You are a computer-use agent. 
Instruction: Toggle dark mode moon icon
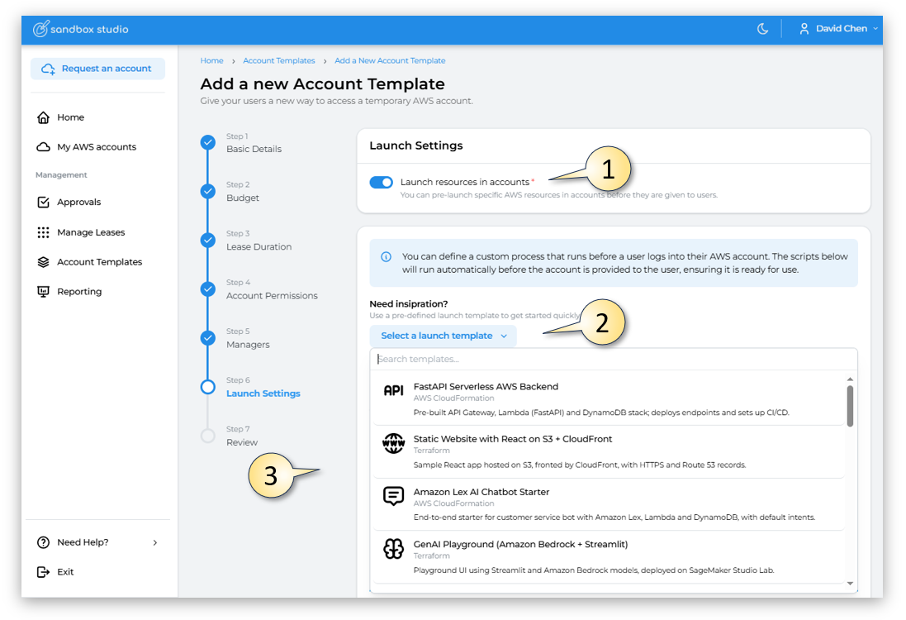(x=762, y=29)
